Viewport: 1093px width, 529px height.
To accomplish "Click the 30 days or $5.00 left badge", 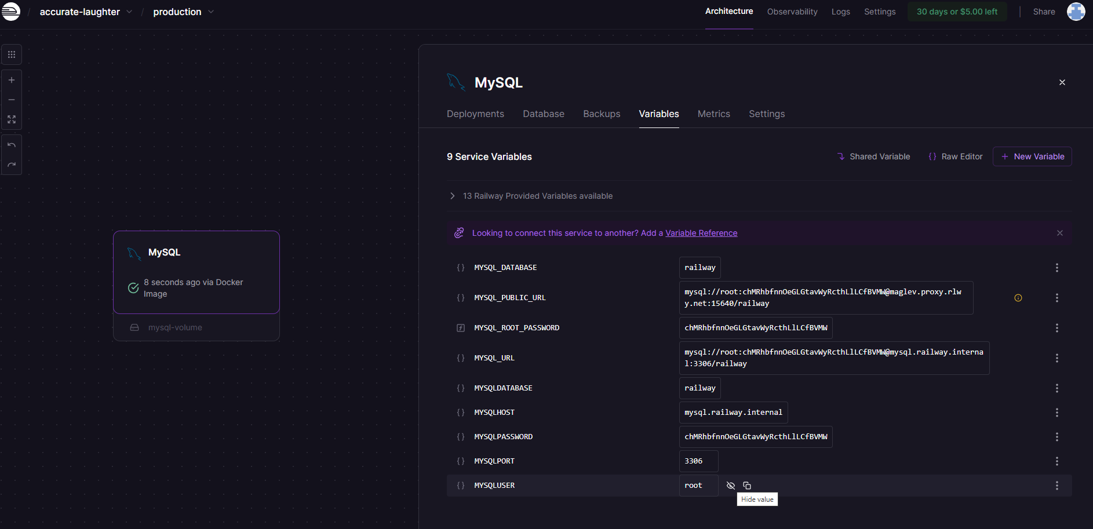I will pyautogui.click(x=957, y=12).
